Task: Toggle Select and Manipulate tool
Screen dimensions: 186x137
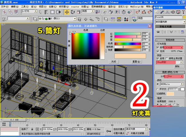Action: pyautogui.click(x=105, y=12)
